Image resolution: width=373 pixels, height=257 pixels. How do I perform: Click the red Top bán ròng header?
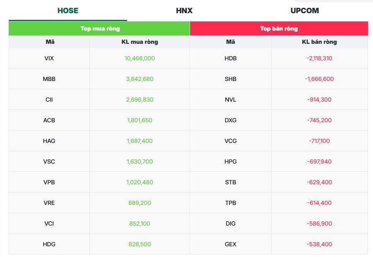279,29
